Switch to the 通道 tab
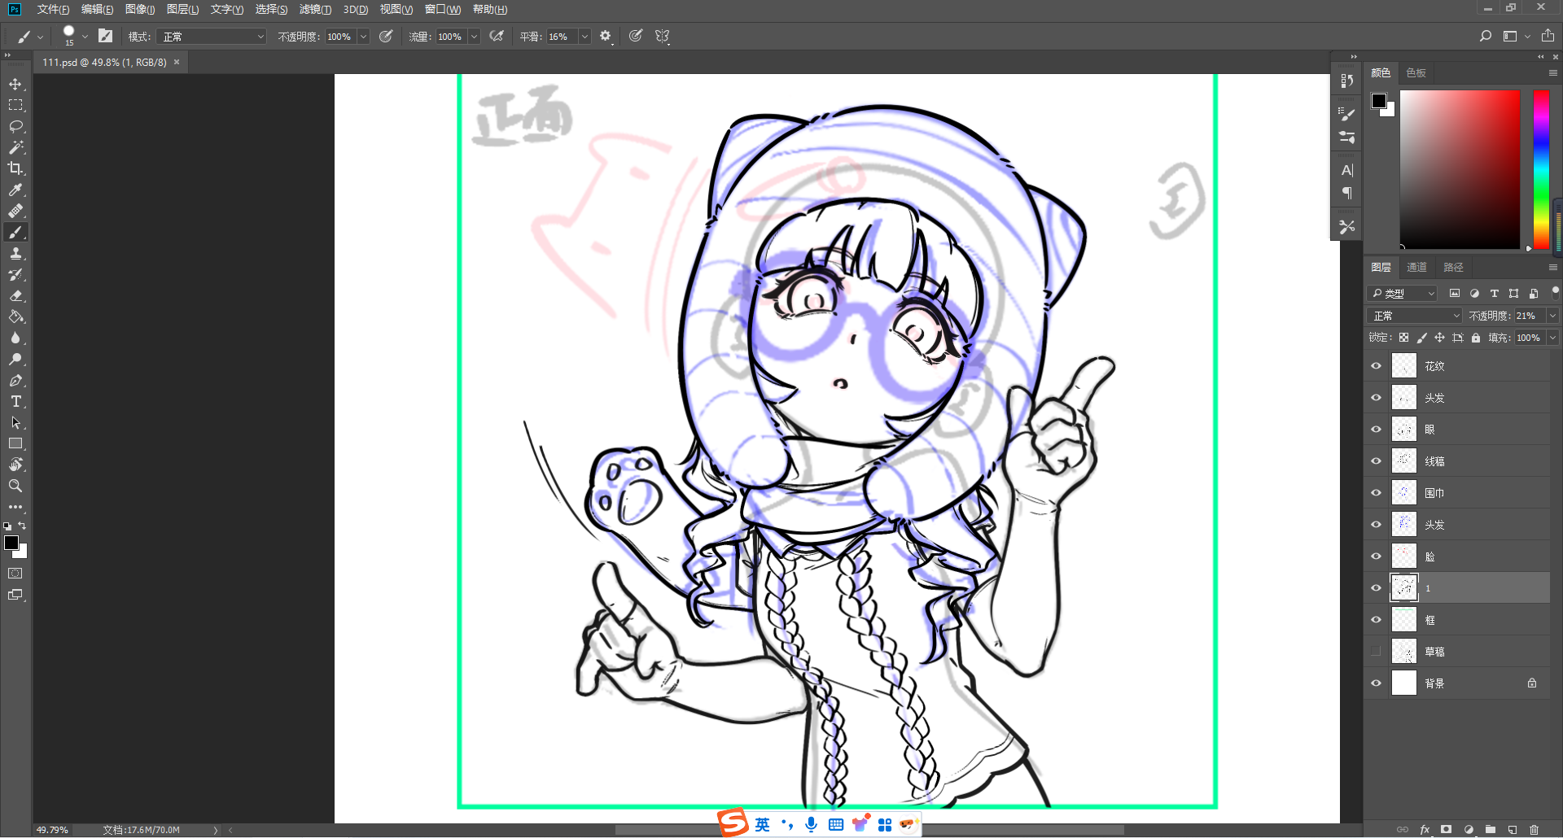Viewport: 1563px width, 838px height. (1416, 268)
